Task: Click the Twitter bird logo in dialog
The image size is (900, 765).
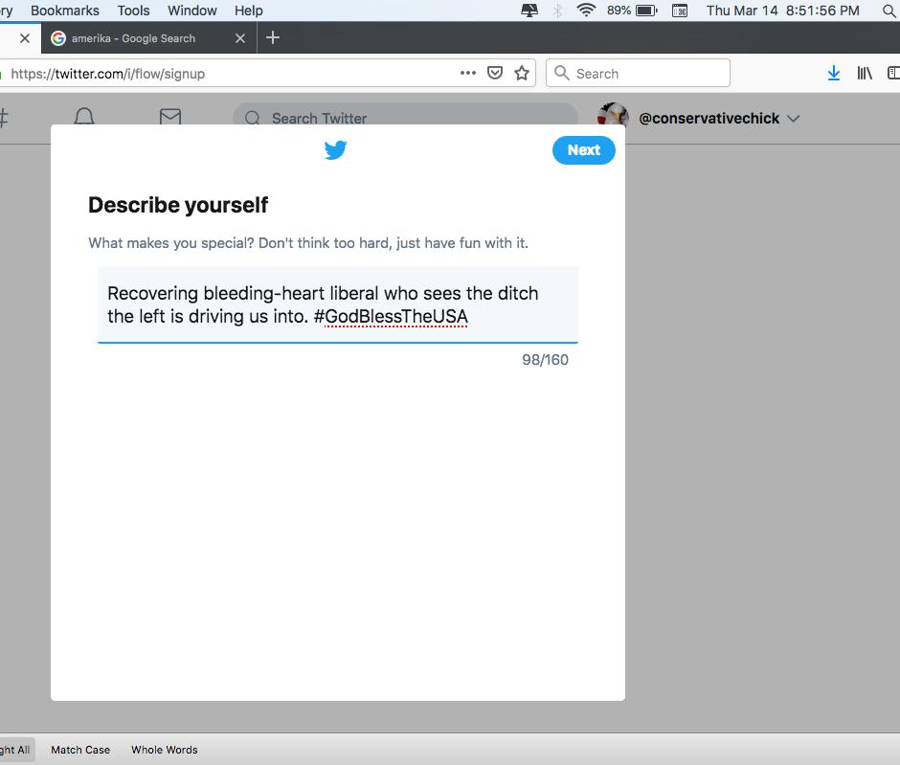Action: 335,149
